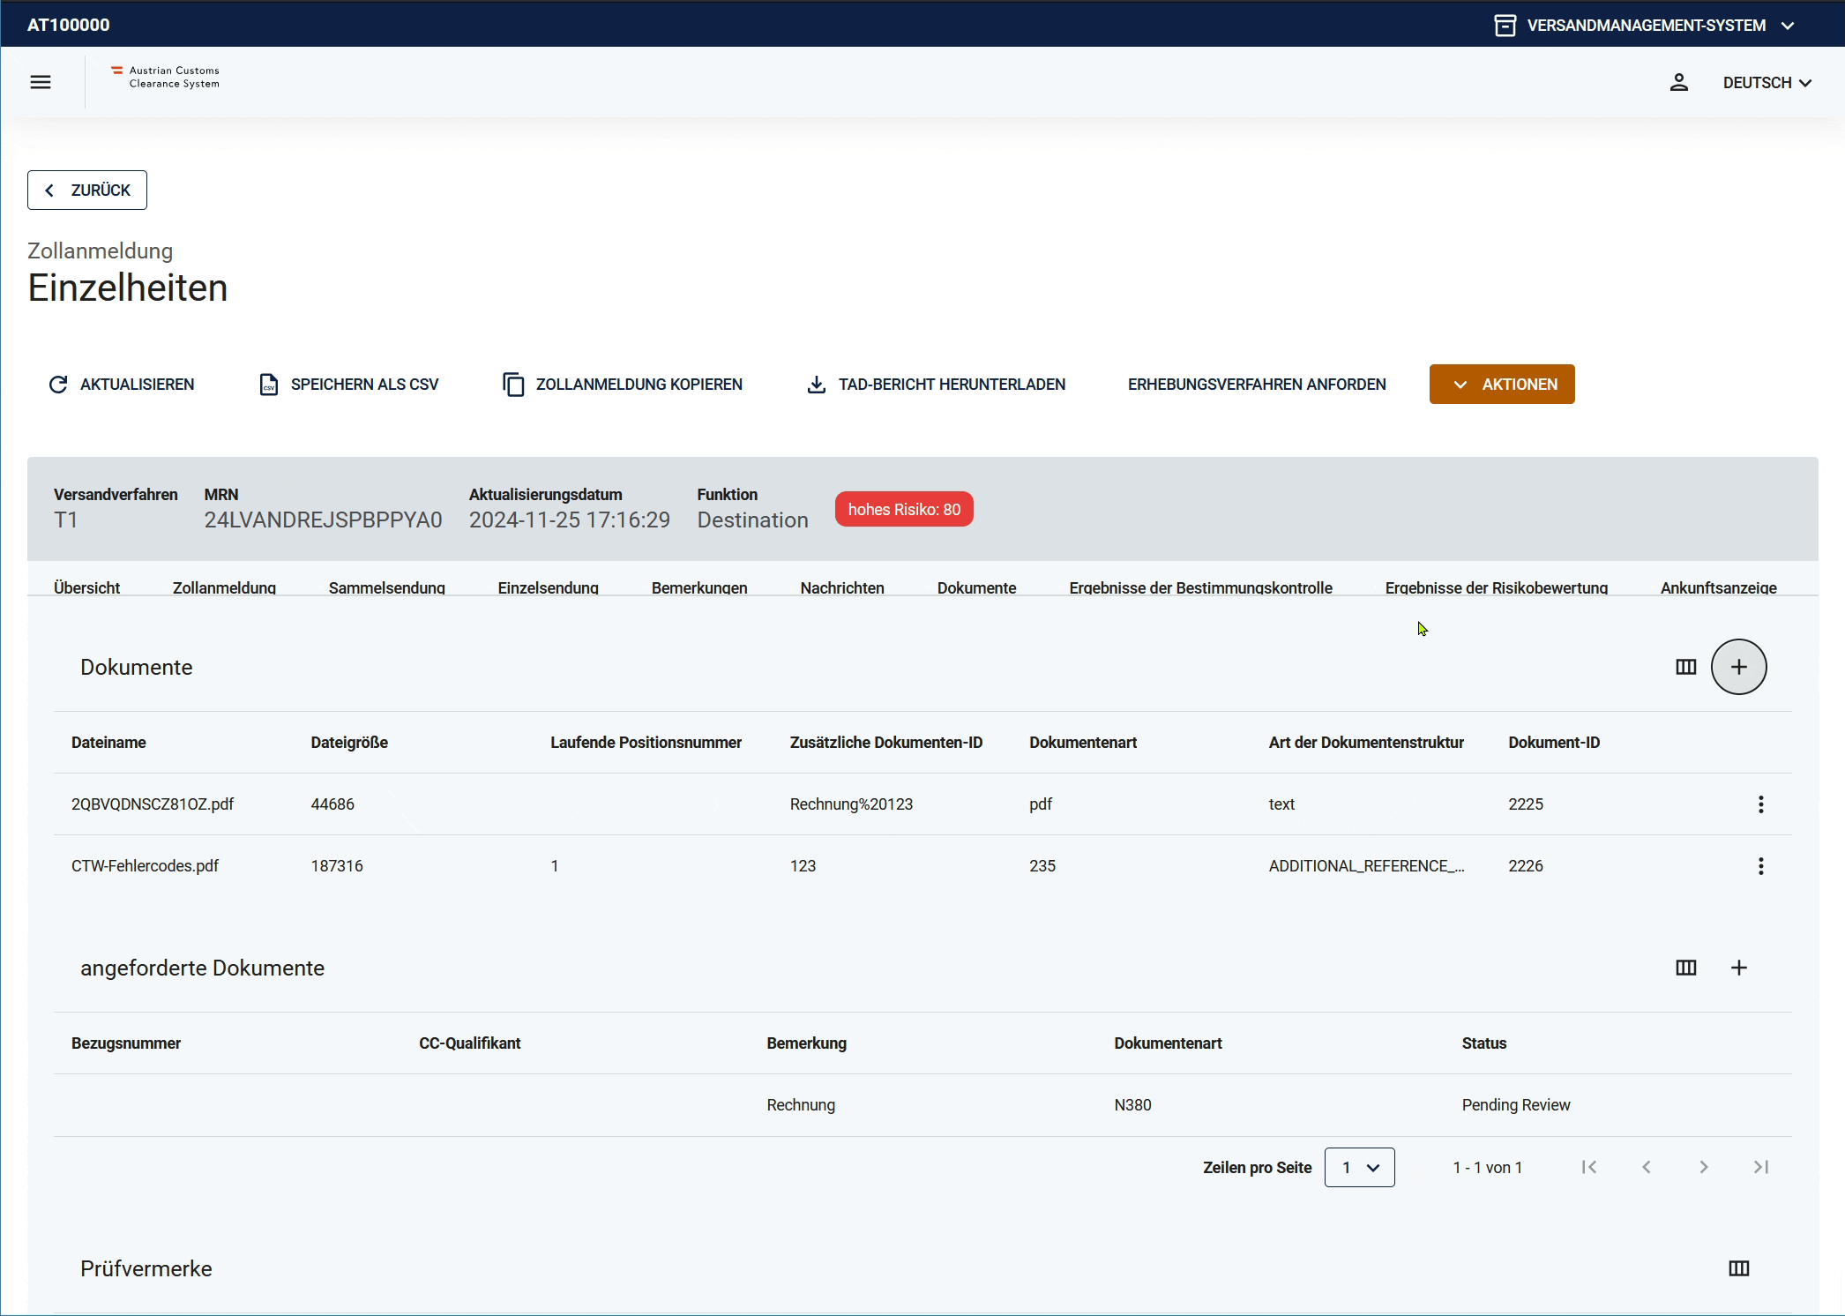Image resolution: width=1845 pixels, height=1316 pixels.
Task: Switch to Ergebnisse der Risikobewertung tab
Action: [1496, 587]
